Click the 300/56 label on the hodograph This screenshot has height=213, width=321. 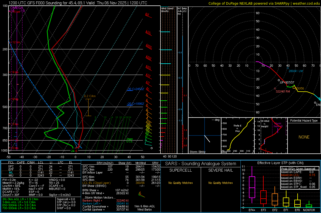(300, 88)
